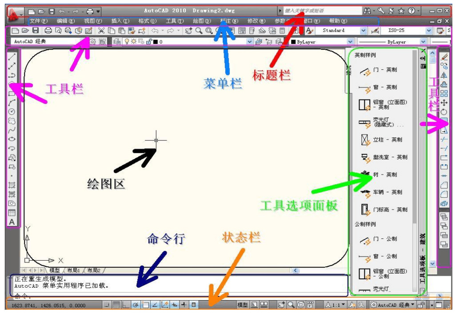Switch to the 布局1 layout tab
Screen dimensions: 456x313
click(x=73, y=270)
